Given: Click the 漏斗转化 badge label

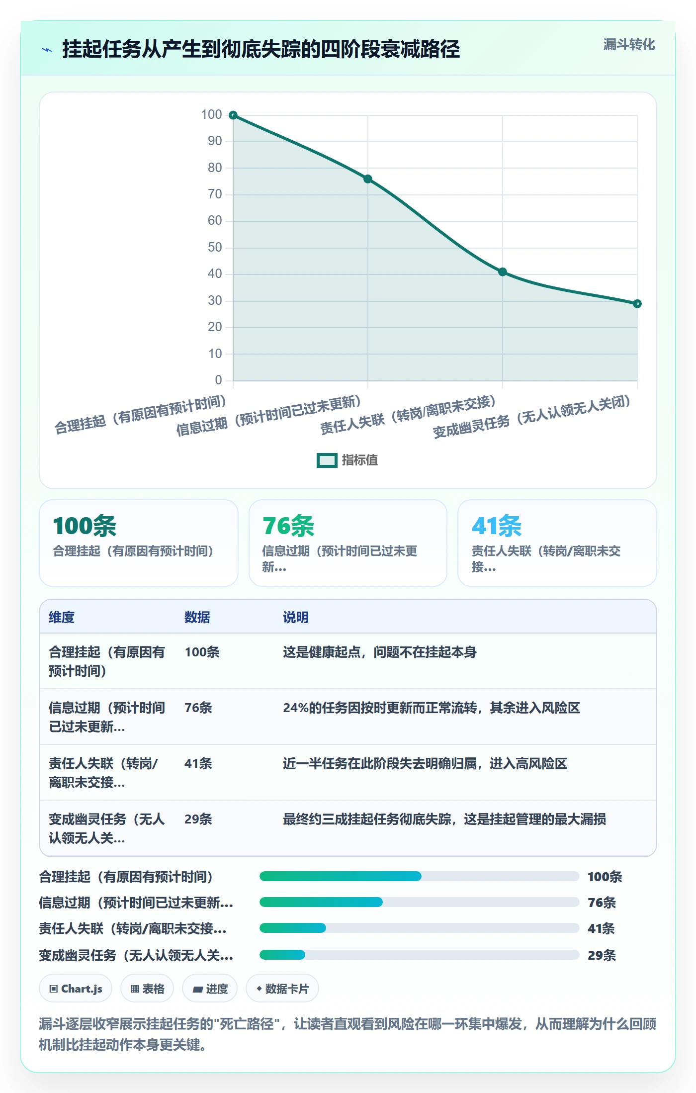Looking at the screenshot, I should 629,45.
